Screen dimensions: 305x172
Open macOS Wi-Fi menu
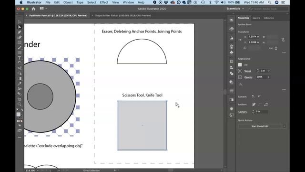pos(216,2)
